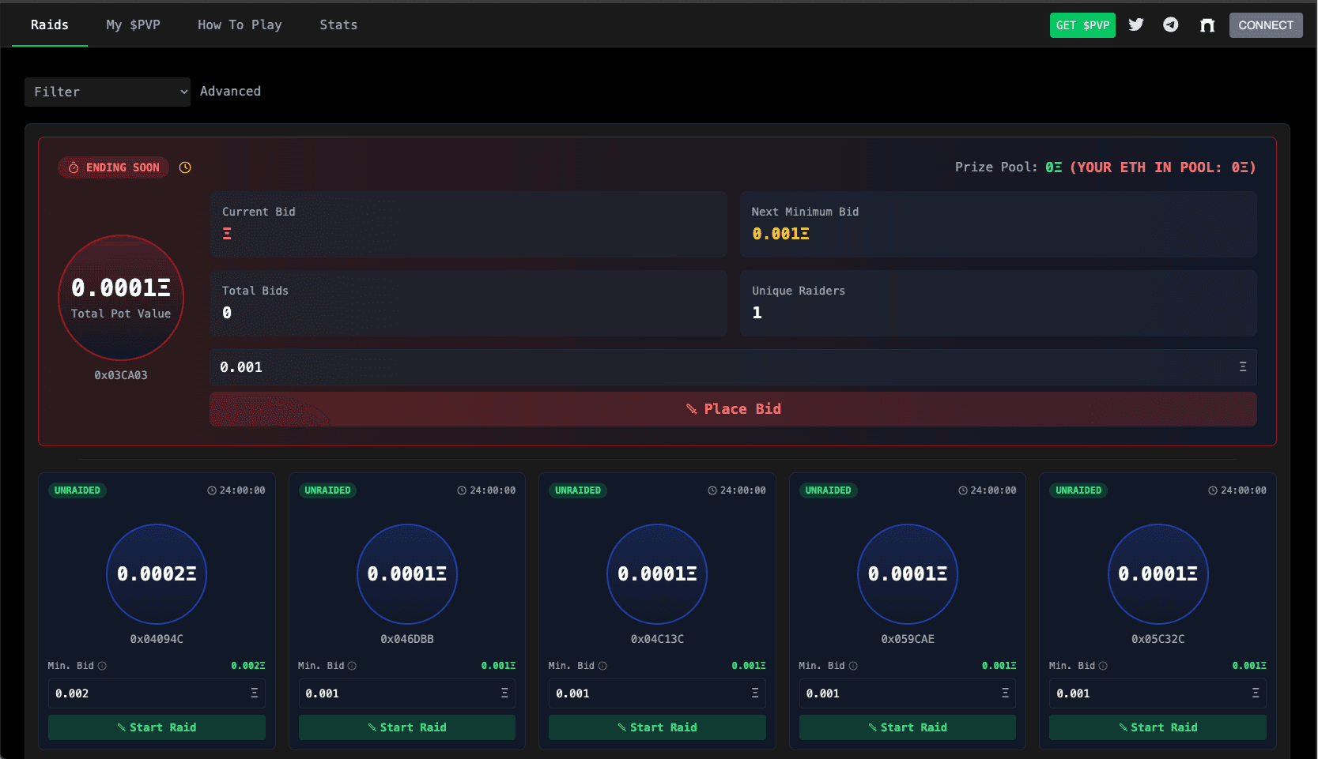Click the CONNECT wallet button

[x=1265, y=25]
